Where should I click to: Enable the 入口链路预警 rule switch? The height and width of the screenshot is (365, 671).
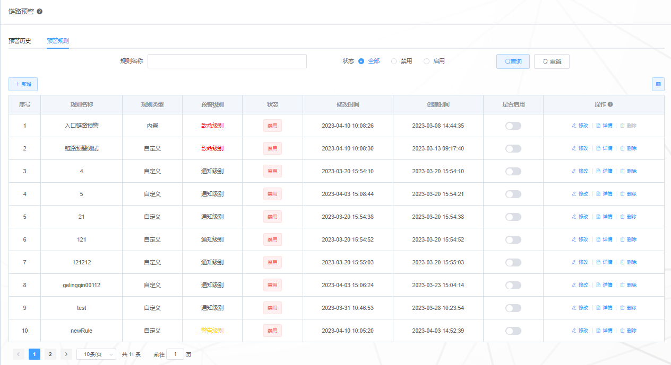[513, 126]
